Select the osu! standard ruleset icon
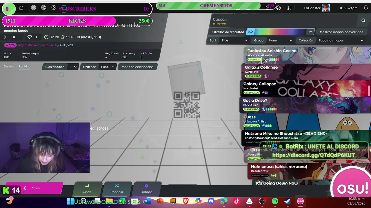 (x=33, y=8)
